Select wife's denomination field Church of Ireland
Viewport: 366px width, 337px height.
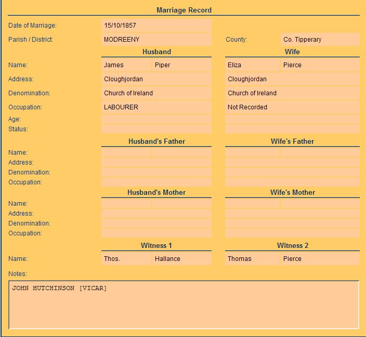pos(292,93)
